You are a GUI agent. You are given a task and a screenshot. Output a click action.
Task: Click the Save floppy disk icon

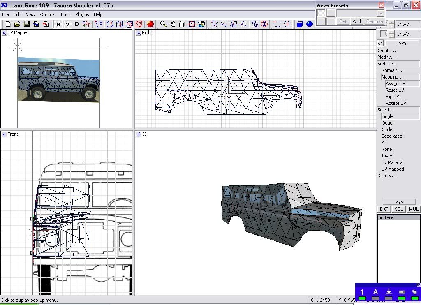coord(26,24)
